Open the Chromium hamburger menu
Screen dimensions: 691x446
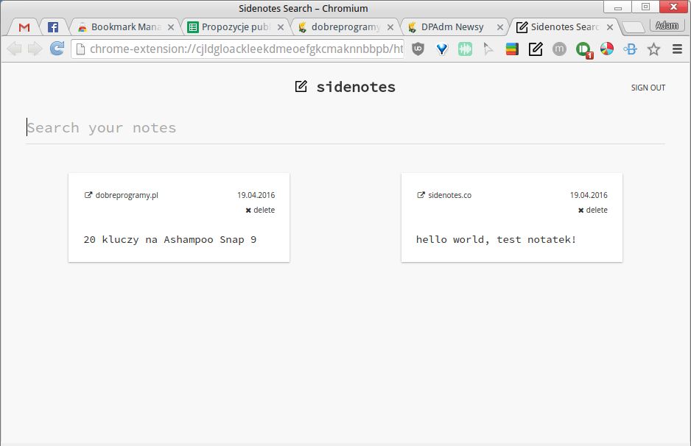677,49
